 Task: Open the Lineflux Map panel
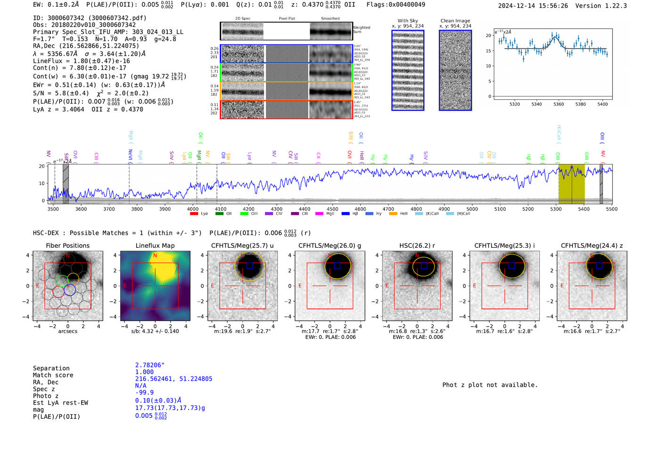pyautogui.click(x=155, y=286)
